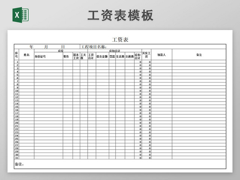Image resolution: width=240 pixels, height=180 pixels.
Task: Select row number 31
Action: click(16, 158)
